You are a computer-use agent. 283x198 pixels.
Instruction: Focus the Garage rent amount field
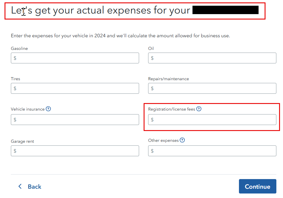pos(75,151)
